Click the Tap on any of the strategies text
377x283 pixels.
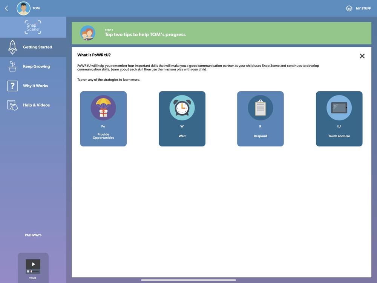(x=109, y=80)
